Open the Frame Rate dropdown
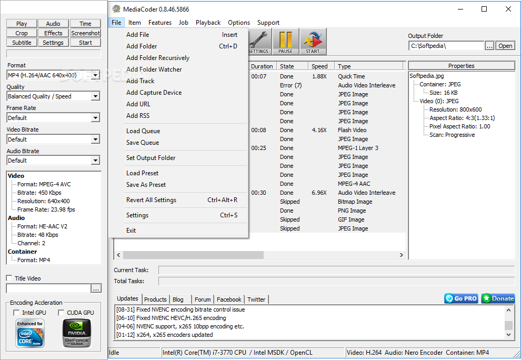Image resolution: width=521 pixels, height=360 pixels. [x=95, y=118]
